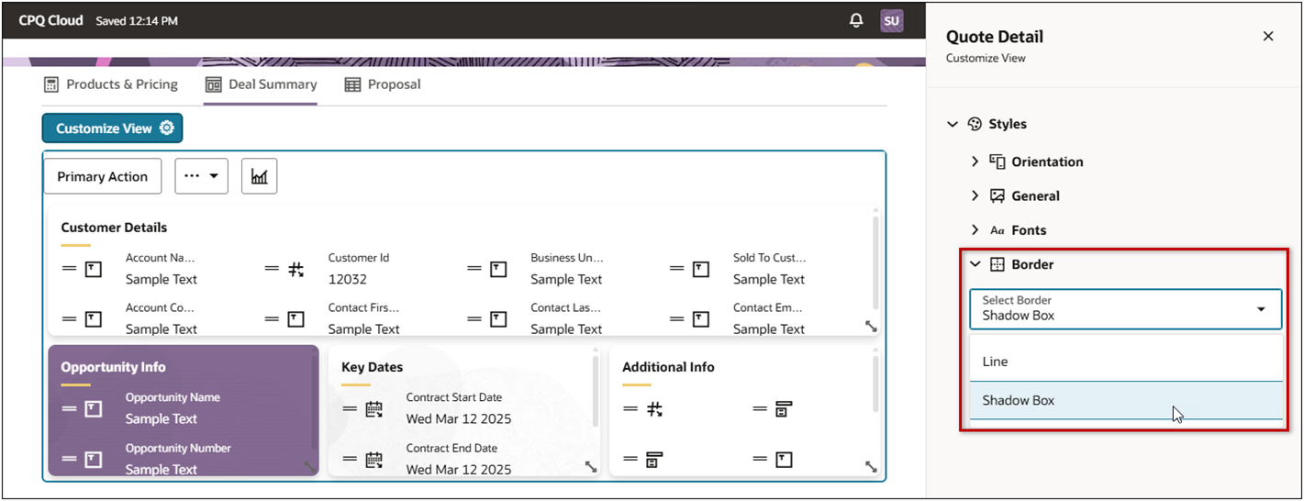Click the chart icon button

pyautogui.click(x=260, y=176)
